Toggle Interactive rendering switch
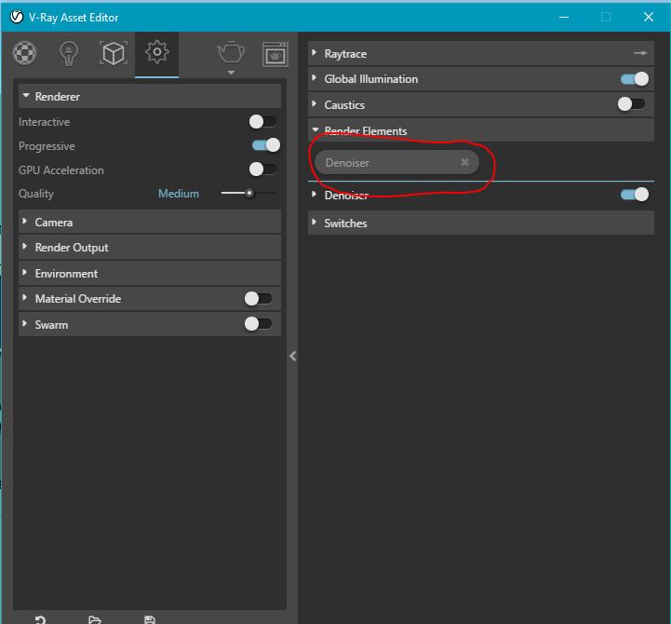This screenshot has height=624, width=671. (x=262, y=122)
